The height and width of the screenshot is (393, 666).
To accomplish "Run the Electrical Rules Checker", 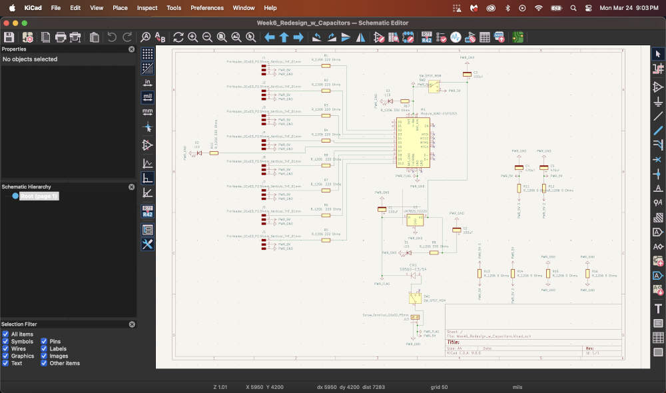I will (442, 37).
